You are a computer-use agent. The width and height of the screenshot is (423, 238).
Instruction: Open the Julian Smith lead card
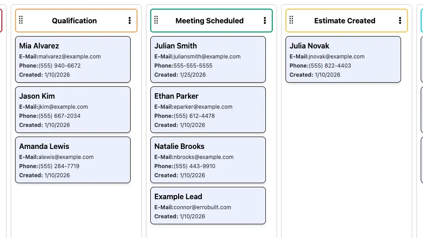pyautogui.click(x=208, y=59)
